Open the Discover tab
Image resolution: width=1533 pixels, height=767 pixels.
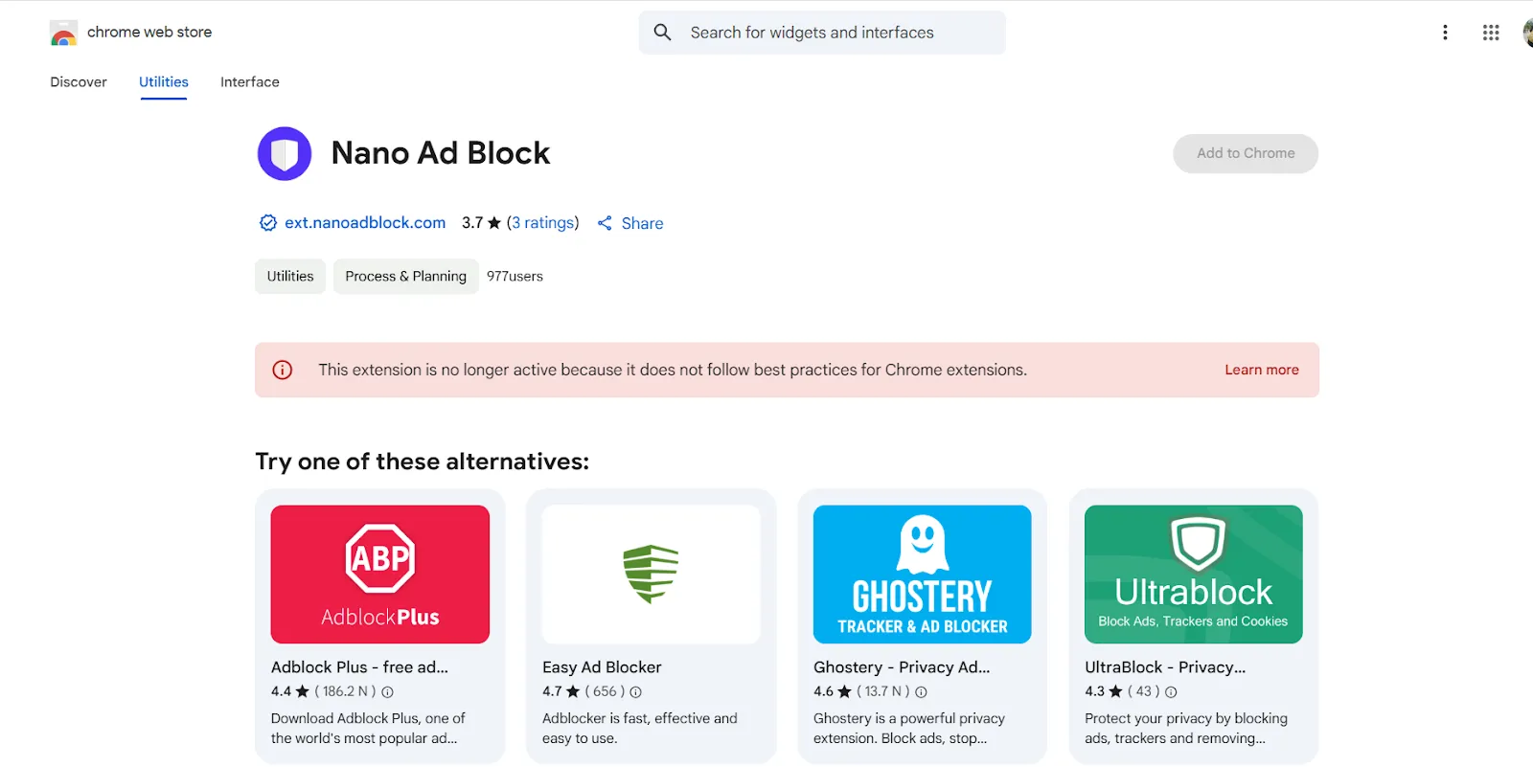coord(79,82)
